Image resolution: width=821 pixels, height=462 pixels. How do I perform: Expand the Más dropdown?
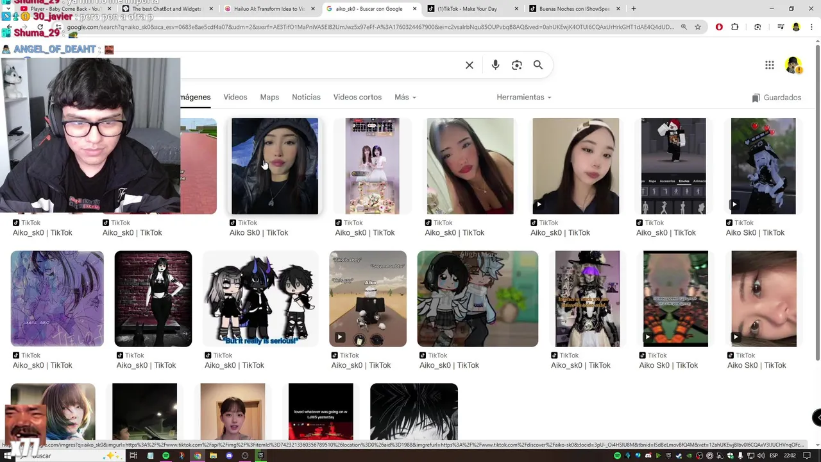coord(405,98)
